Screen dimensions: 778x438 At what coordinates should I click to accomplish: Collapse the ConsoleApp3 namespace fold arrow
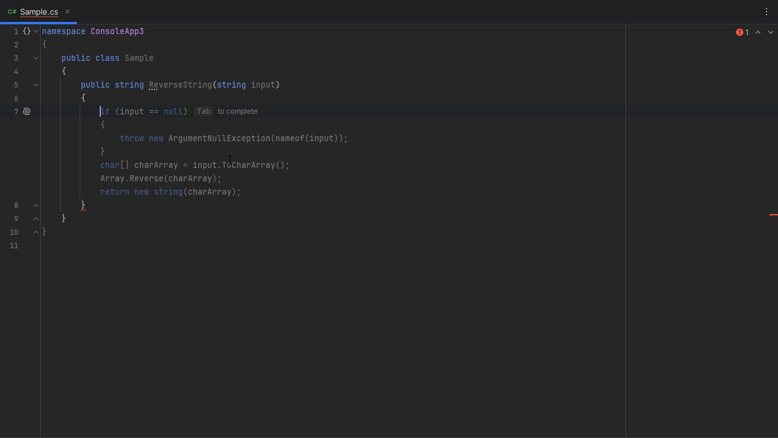point(36,31)
